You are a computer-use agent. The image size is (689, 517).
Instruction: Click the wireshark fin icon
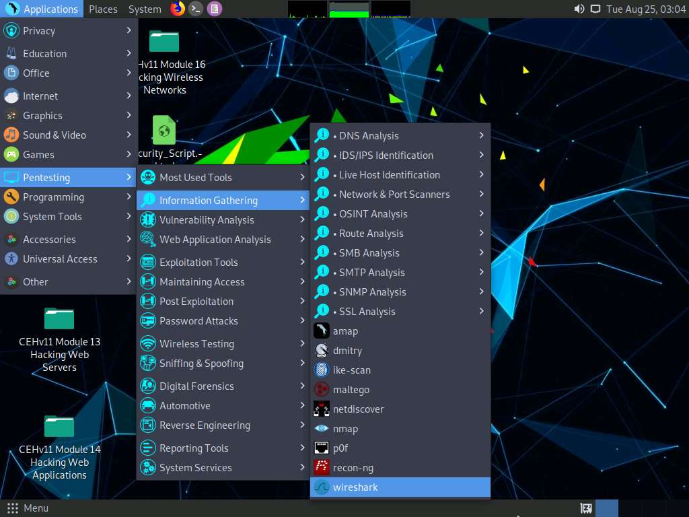pyautogui.click(x=321, y=487)
